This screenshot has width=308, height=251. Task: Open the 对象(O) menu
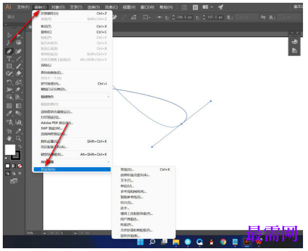pos(58,7)
